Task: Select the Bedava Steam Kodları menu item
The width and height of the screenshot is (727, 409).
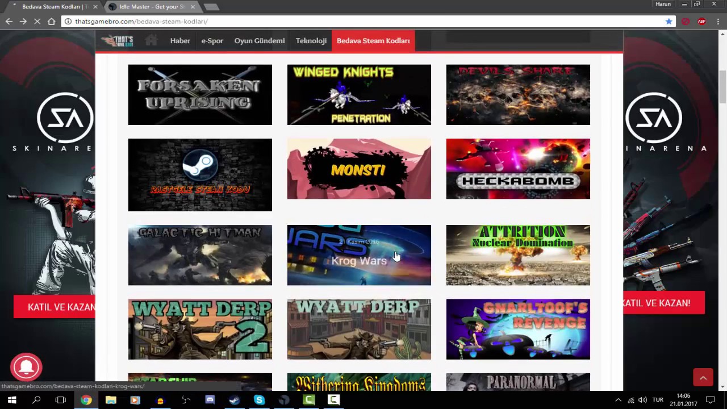Action: point(373,41)
